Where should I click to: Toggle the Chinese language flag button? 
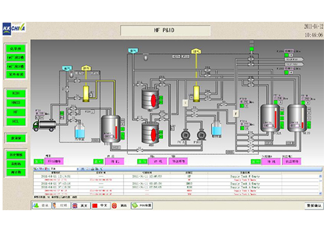coord(101,206)
